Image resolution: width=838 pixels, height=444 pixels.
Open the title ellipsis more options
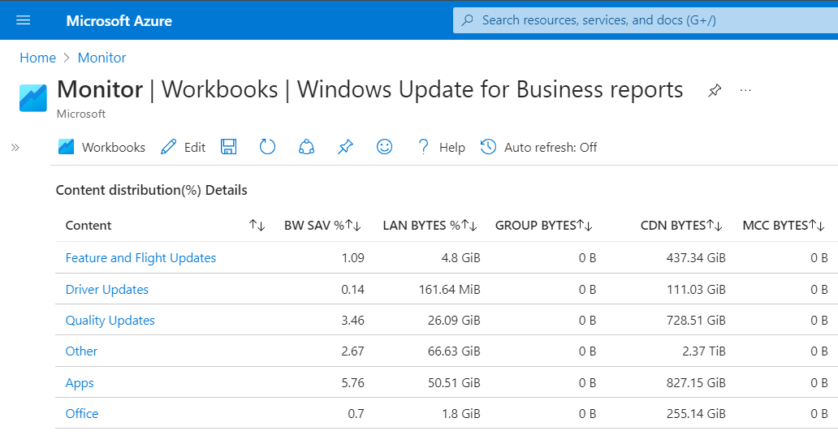click(x=746, y=90)
